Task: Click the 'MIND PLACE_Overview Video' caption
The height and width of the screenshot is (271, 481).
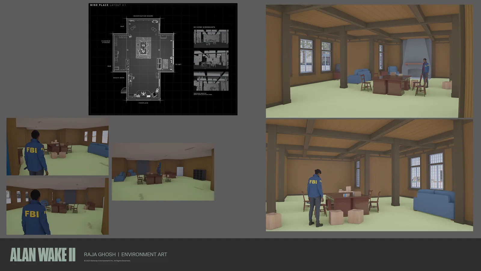Action: [x=203, y=94]
